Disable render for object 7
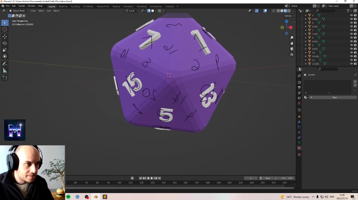 point(355,30)
